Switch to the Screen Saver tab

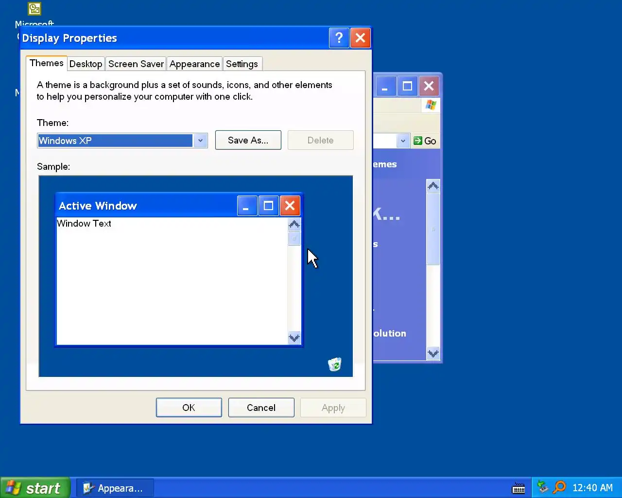(x=136, y=64)
